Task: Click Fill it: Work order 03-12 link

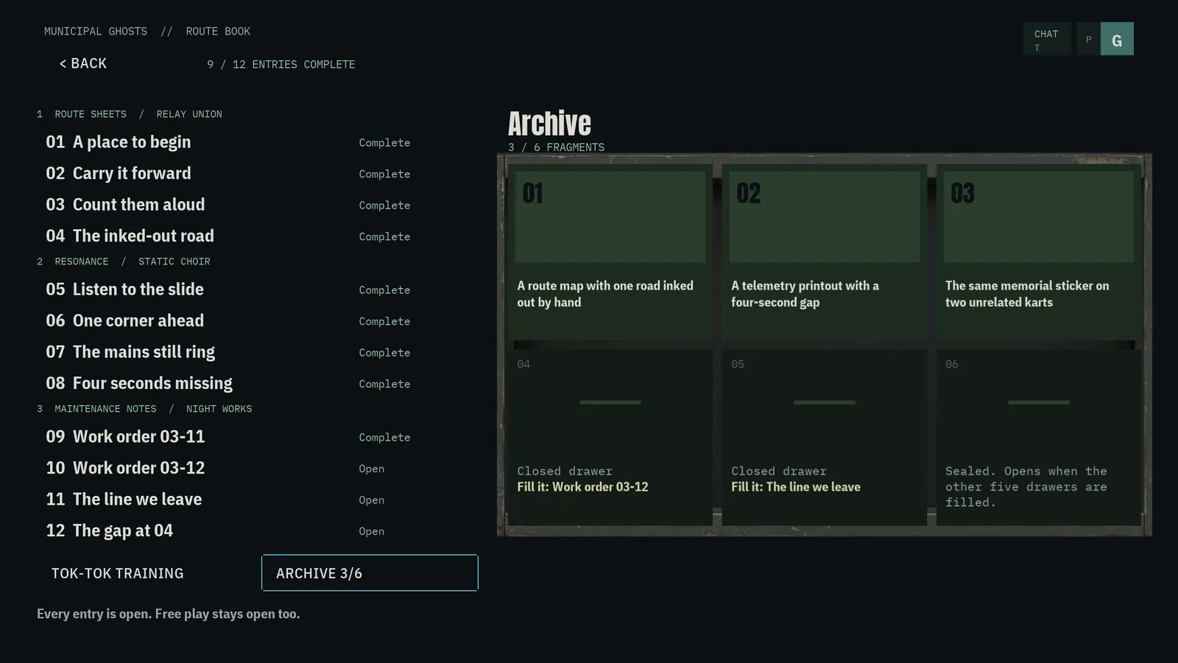Action: click(582, 487)
